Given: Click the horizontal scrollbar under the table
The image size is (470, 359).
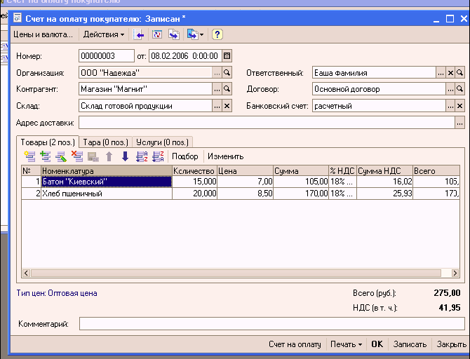Looking at the screenshot, I should pyautogui.click(x=239, y=273).
